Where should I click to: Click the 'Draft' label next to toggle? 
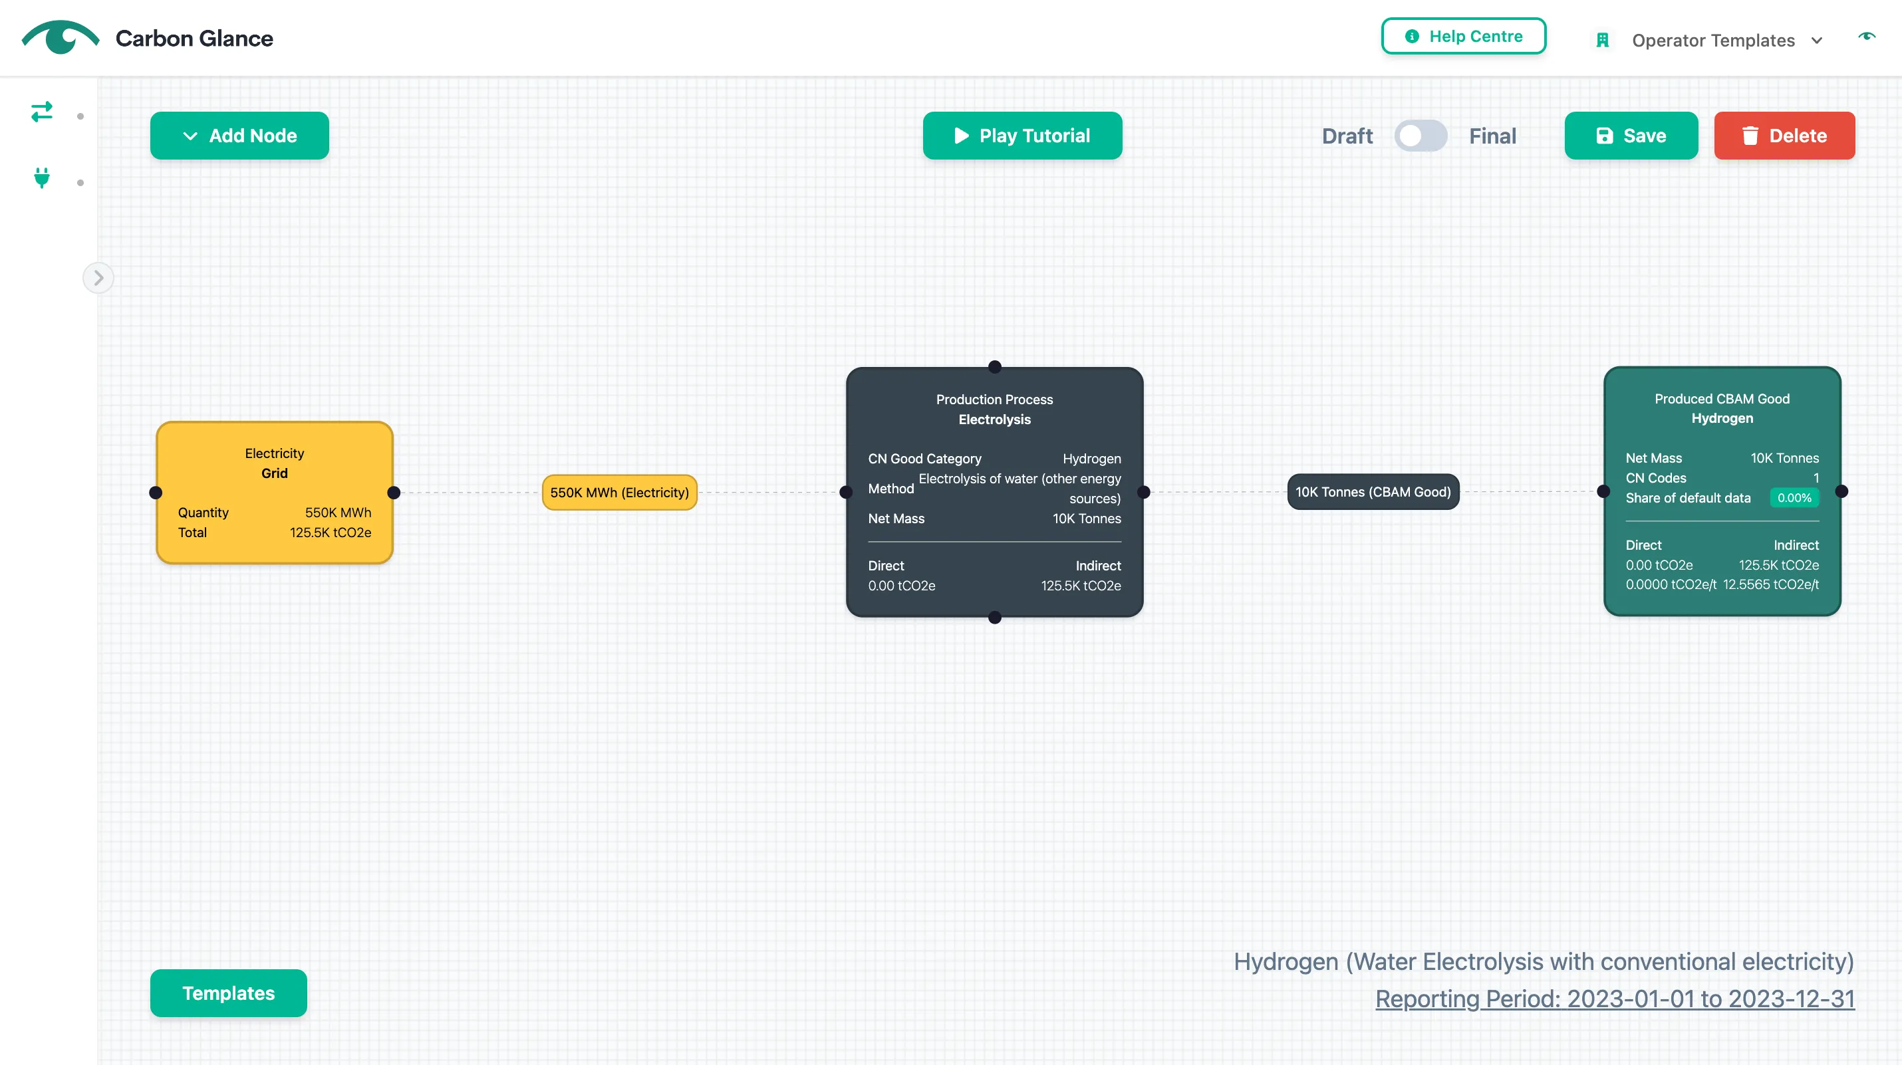[1347, 136]
